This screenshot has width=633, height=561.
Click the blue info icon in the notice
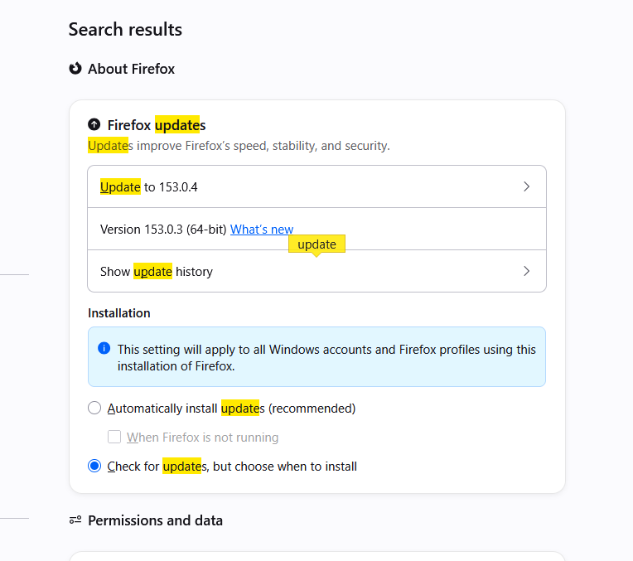104,348
